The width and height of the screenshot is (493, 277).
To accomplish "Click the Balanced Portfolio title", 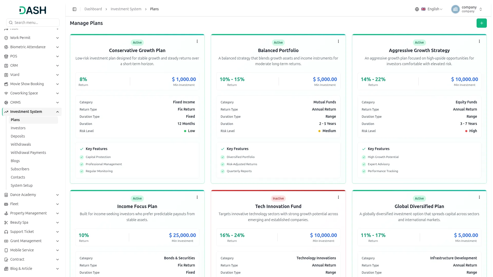I will [x=278, y=51].
